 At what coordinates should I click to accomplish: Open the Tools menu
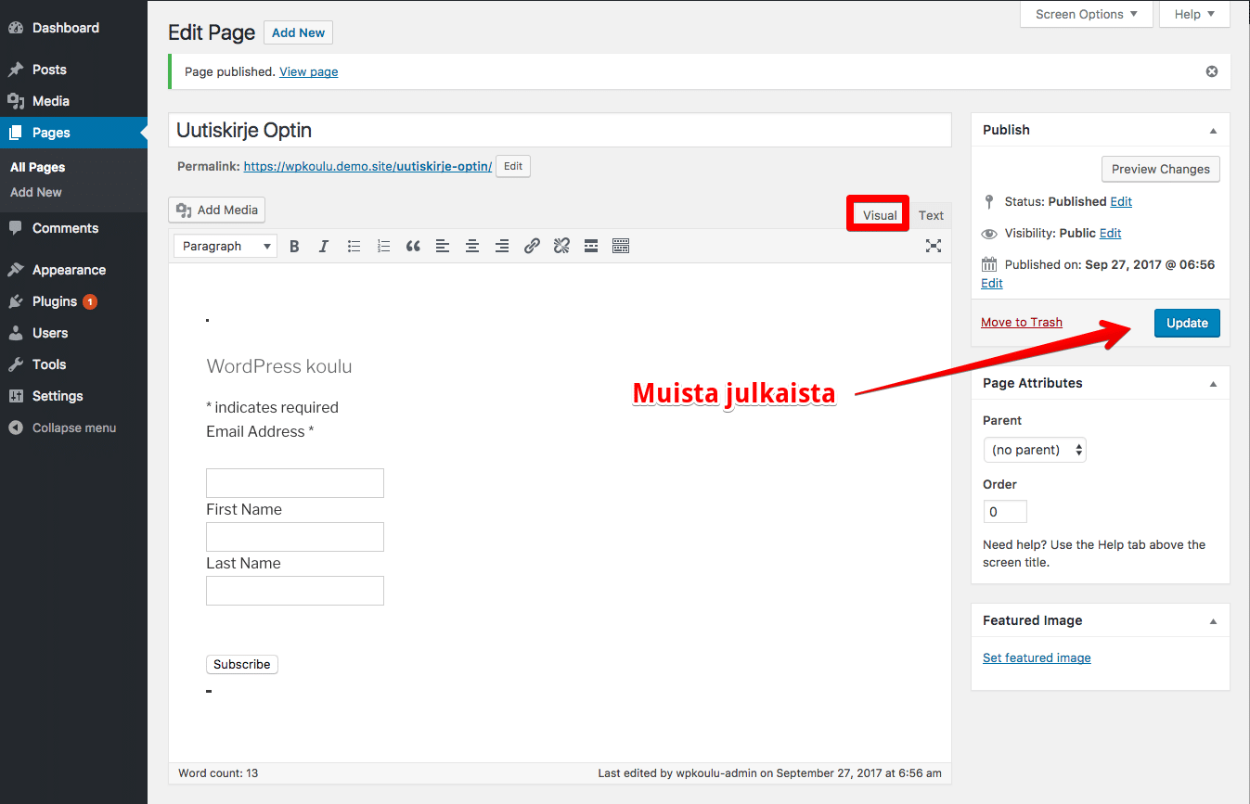tap(73, 364)
